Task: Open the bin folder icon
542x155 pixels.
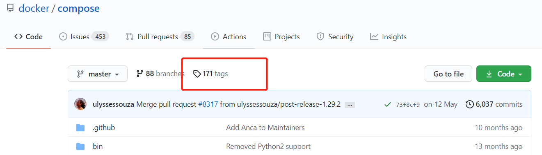Action: coord(80,146)
